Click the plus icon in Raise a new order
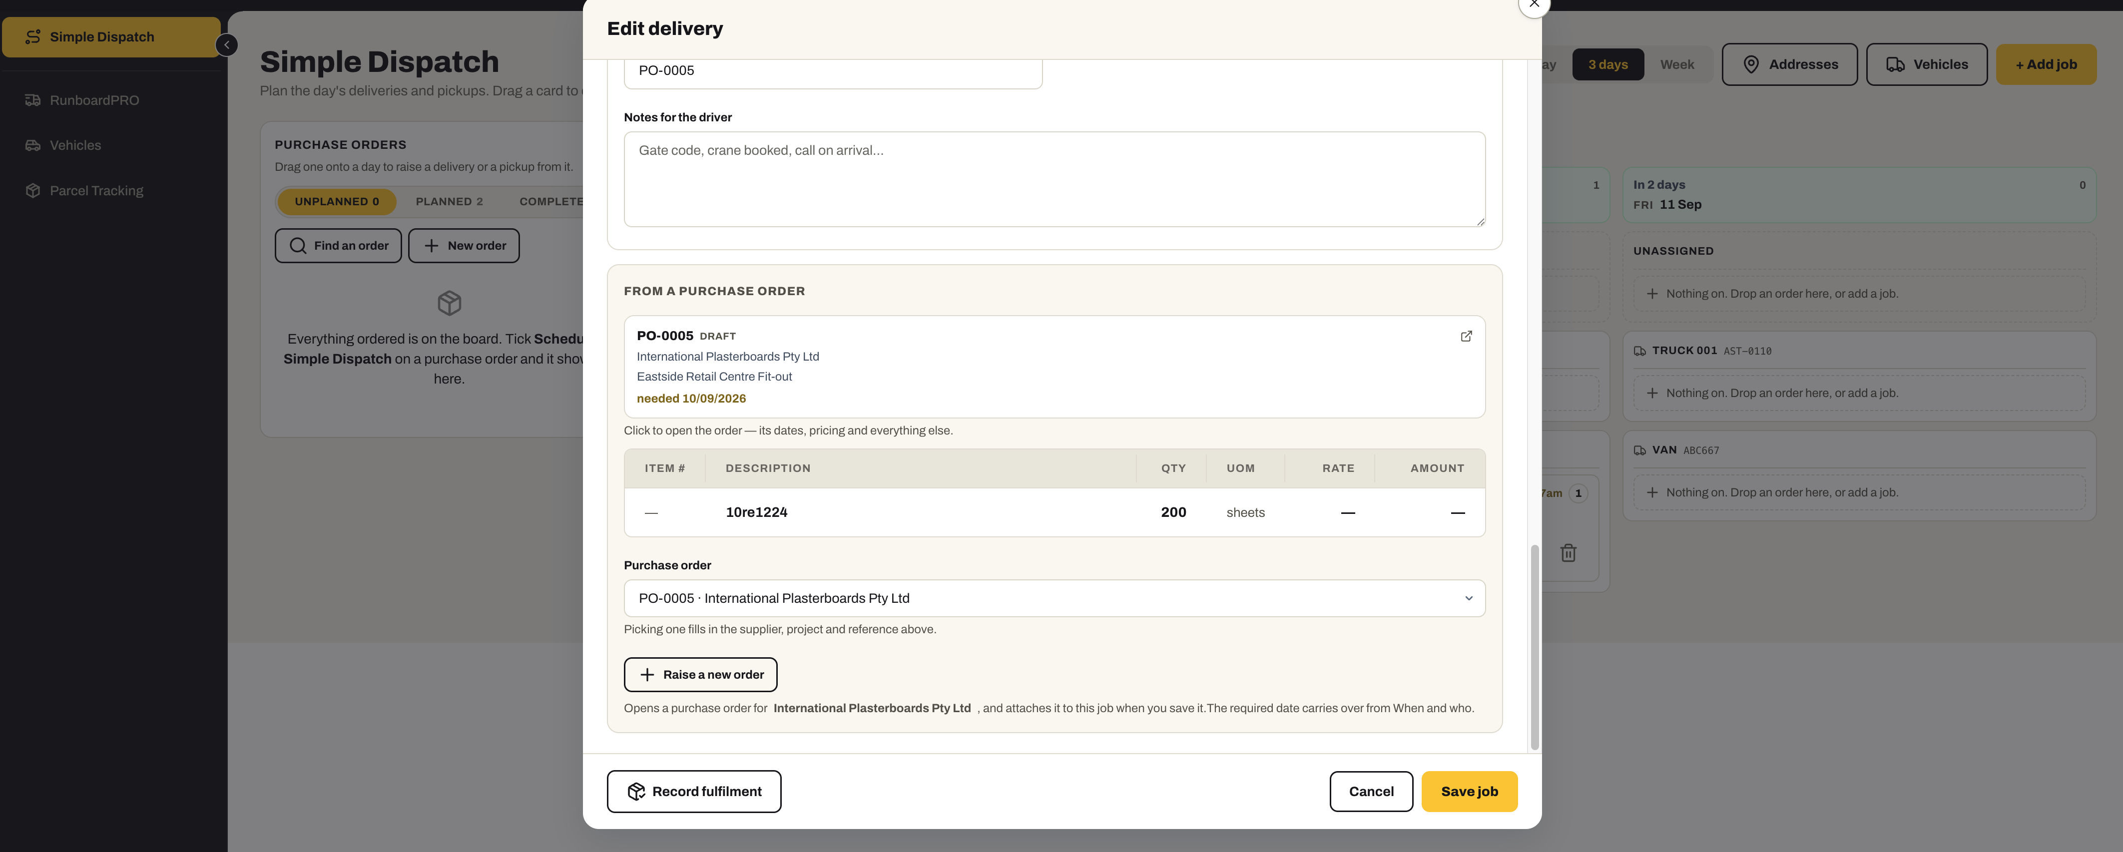This screenshot has width=2123, height=852. (647, 675)
